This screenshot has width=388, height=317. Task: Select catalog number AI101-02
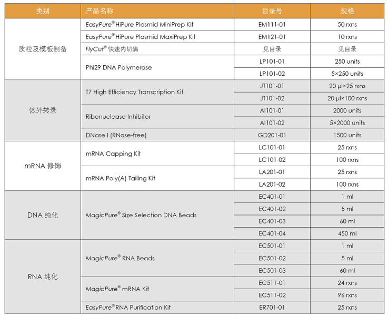tap(272, 123)
